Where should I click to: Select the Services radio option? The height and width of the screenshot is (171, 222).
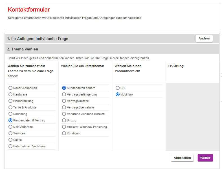click(x=10, y=133)
